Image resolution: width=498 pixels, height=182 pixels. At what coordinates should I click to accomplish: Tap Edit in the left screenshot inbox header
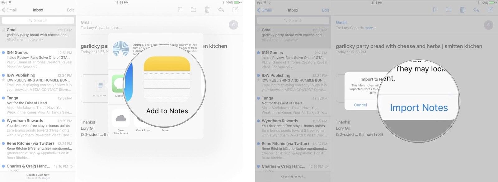pyautogui.click(x=70, y=10)
